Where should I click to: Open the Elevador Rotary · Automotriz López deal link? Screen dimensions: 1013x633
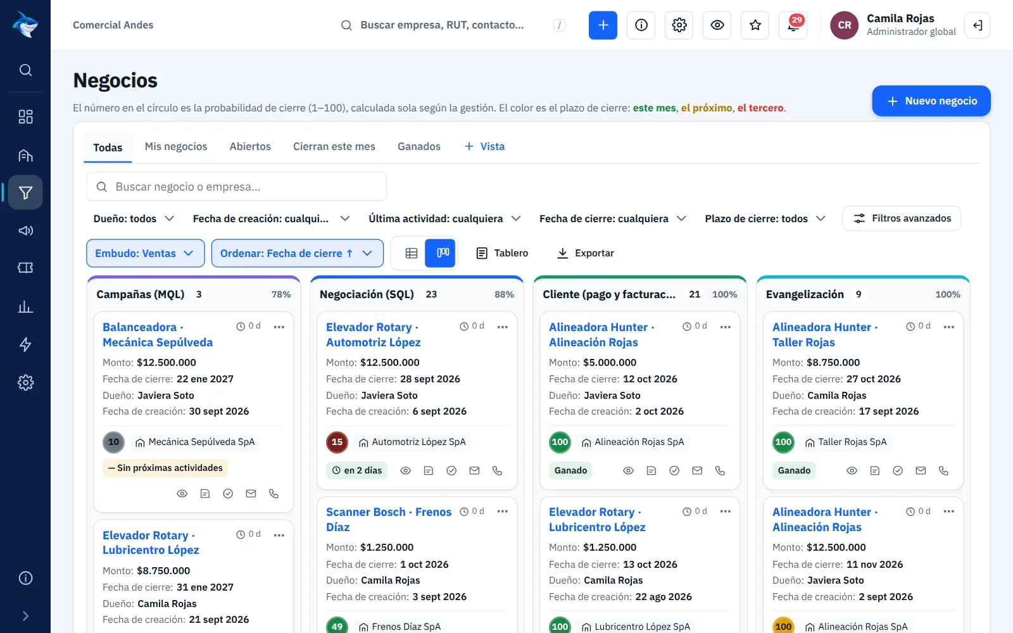374,334
